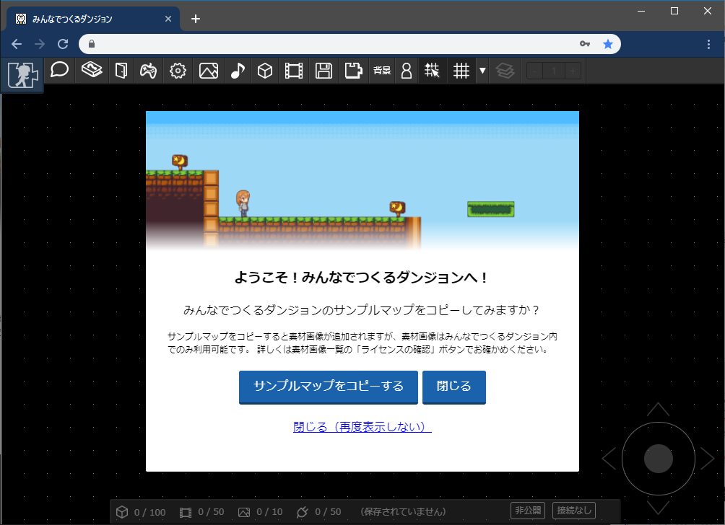Screen dimensions: 725x525
Task: Toggle the grid display
Action: (461, 70)
